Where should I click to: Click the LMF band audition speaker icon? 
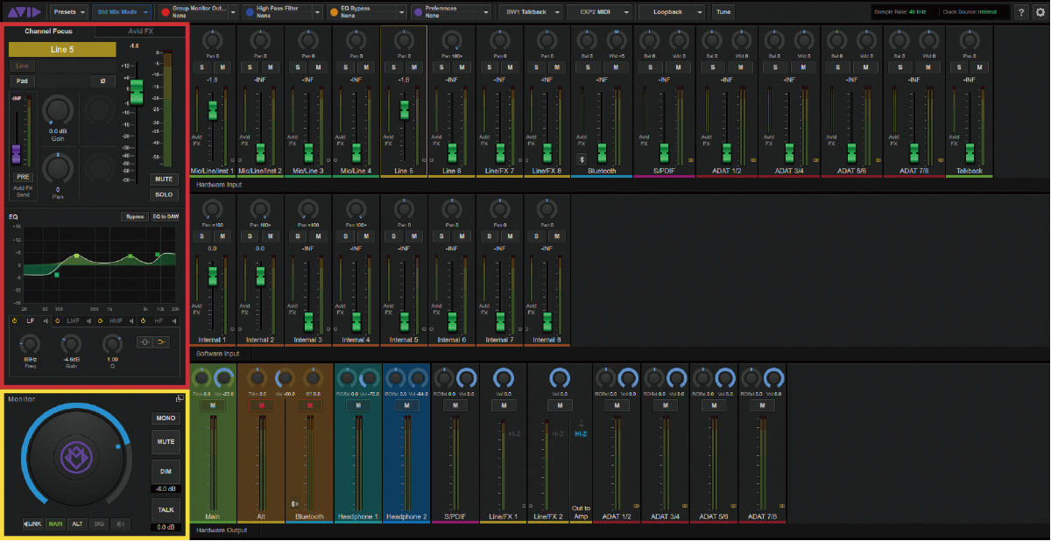point(88,320)
